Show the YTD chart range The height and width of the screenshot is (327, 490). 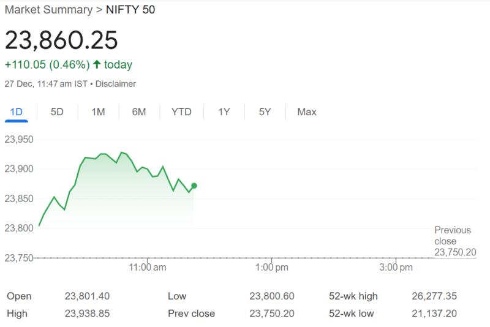[181, 112]
